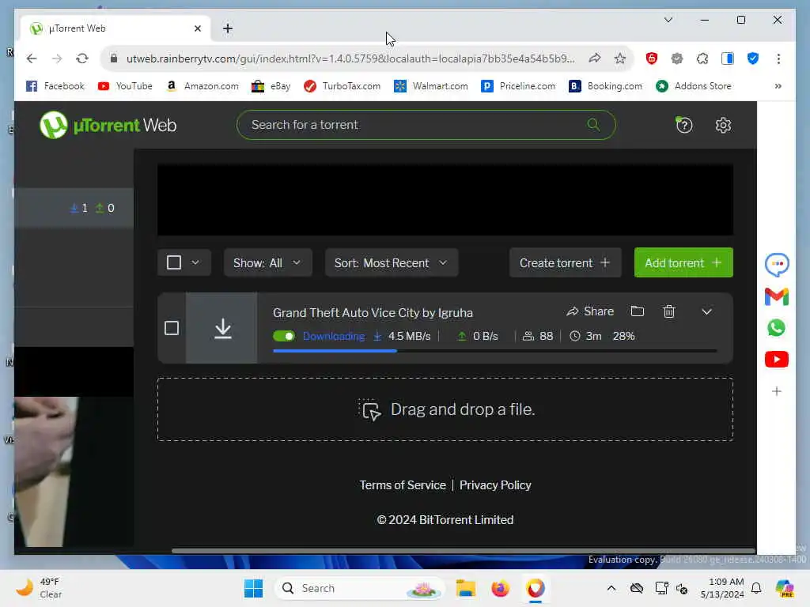Reload the µTorrent Web page
810x607 pixels.
tap(82, 58)
